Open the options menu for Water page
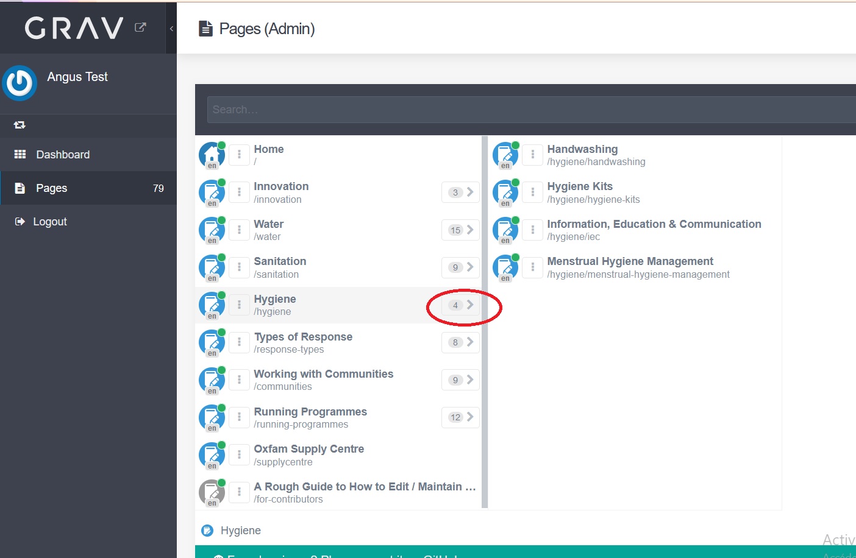 click(x=239, y=230)
